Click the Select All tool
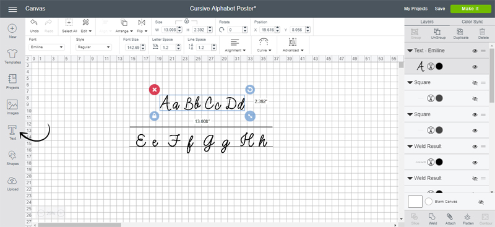The image size is (495, 227). point(69,26)
